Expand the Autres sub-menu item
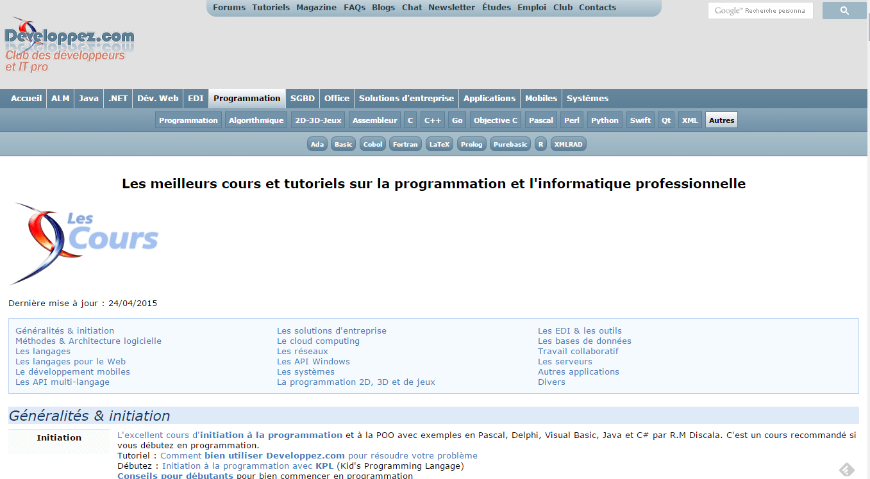The height and width of the screenshot is (479, 870). 721,120
